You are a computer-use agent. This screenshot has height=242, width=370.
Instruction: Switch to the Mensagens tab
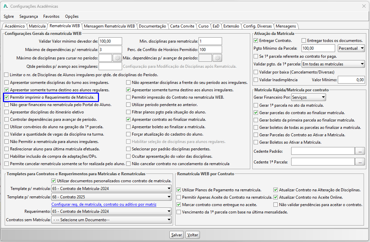286,26
